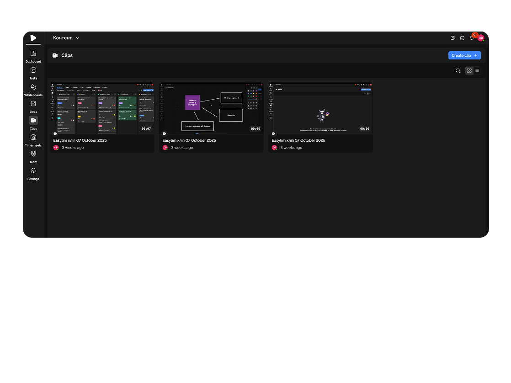Screen dimensions: 511x383
Task: Open the Easylim logo home link
Action: click(33, 38)
